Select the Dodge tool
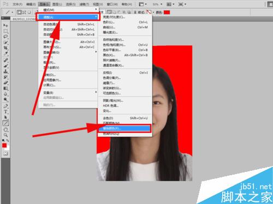 [5, 100]
